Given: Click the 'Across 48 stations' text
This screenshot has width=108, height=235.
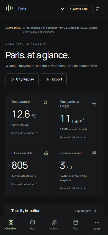Looking at the screenshot, I should 24,176.
